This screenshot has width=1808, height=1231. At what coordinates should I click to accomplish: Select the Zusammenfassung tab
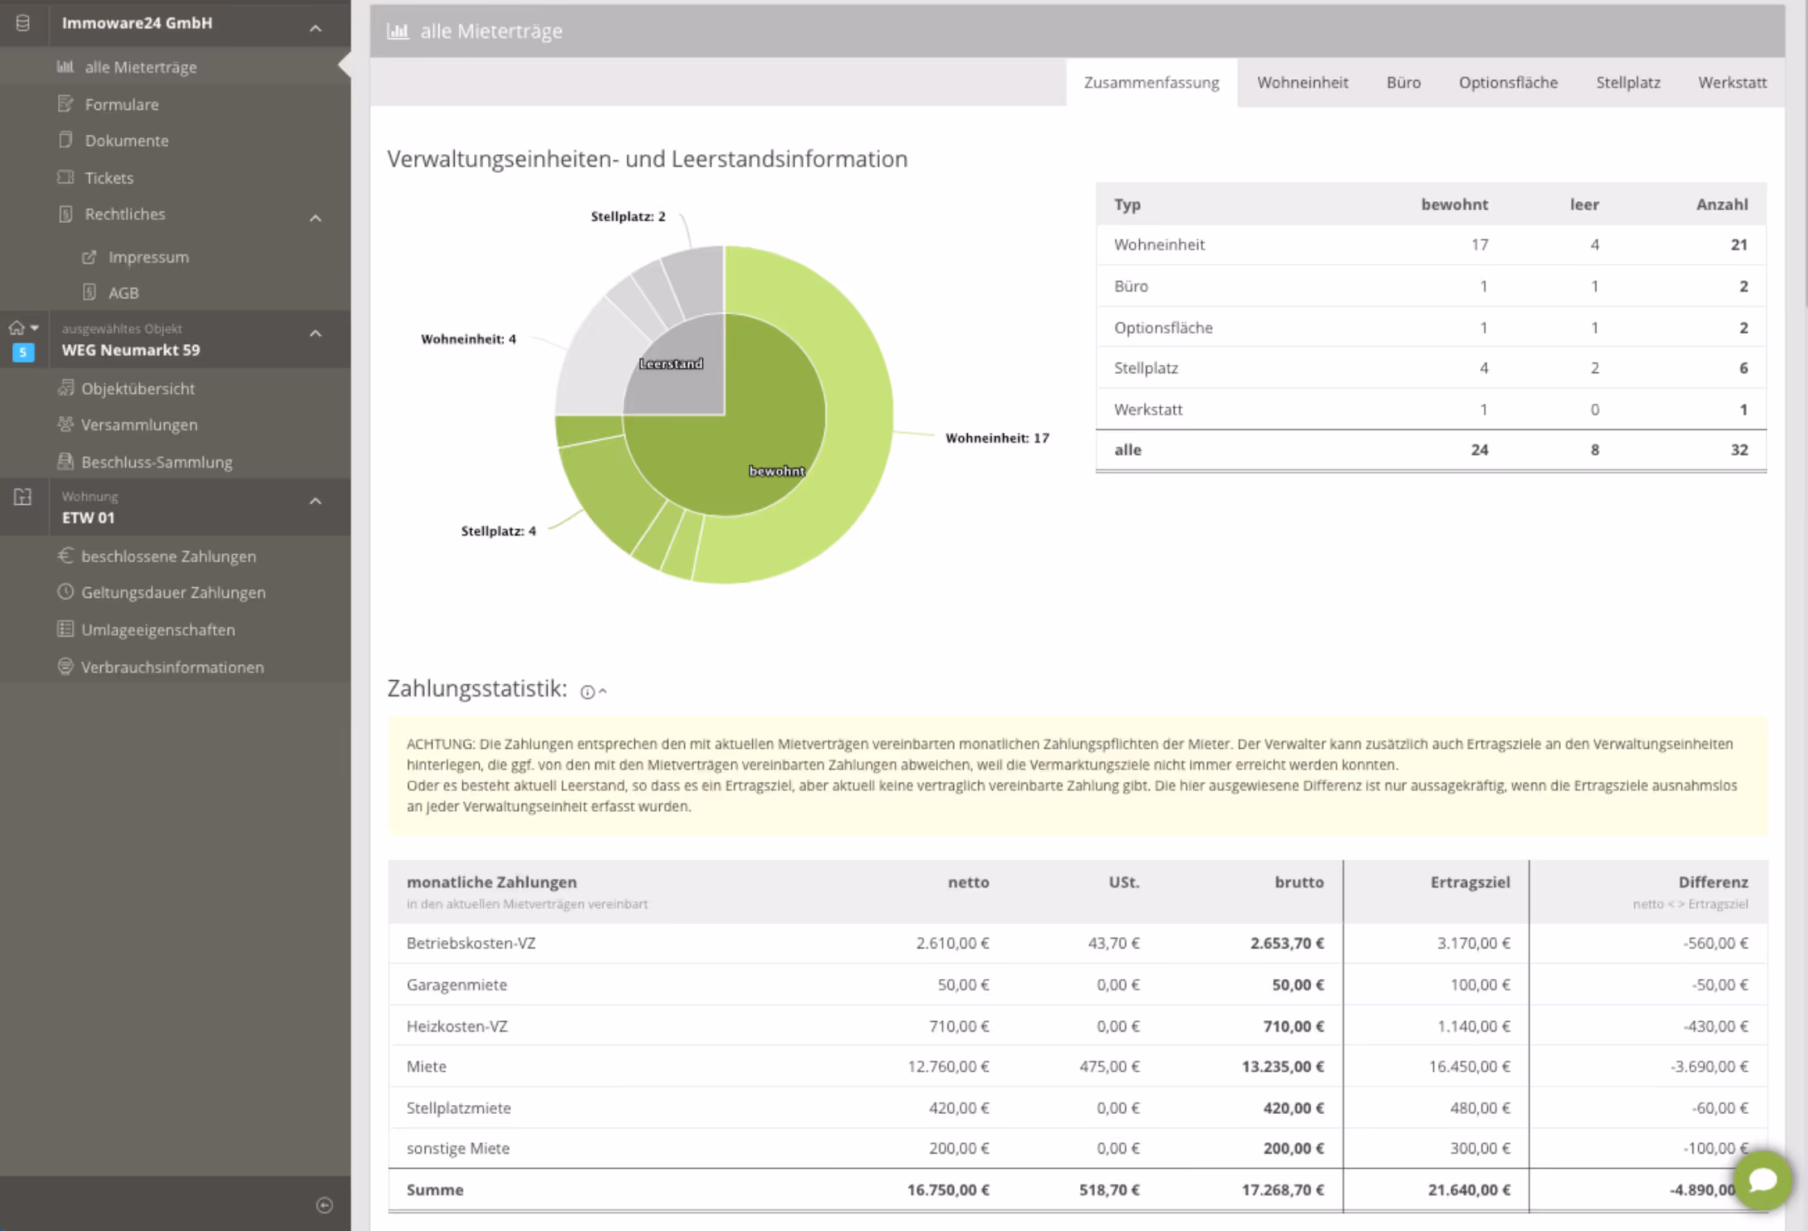[x=1151, y=82]
